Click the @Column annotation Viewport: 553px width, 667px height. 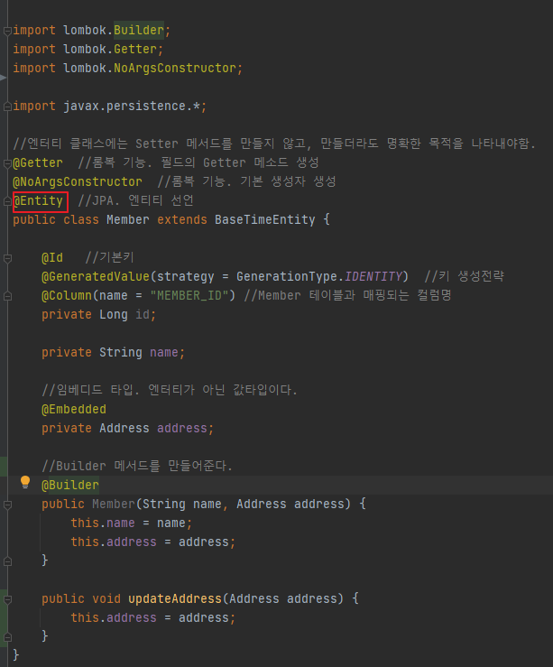tap(67, 295)
